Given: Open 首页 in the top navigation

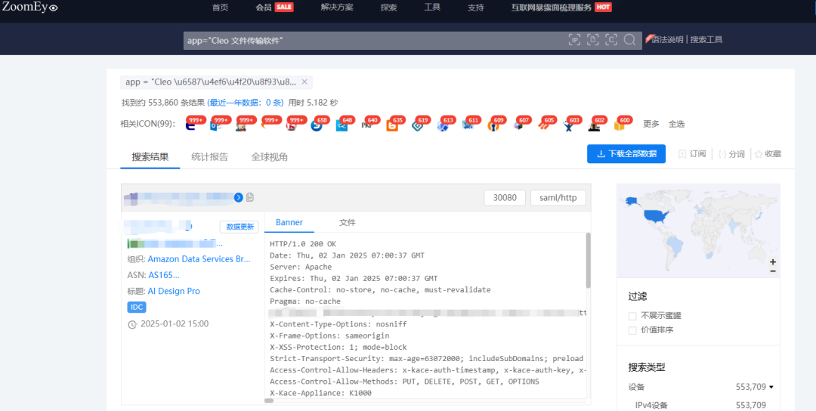Looking at the screenshot, I should (220, 8).
